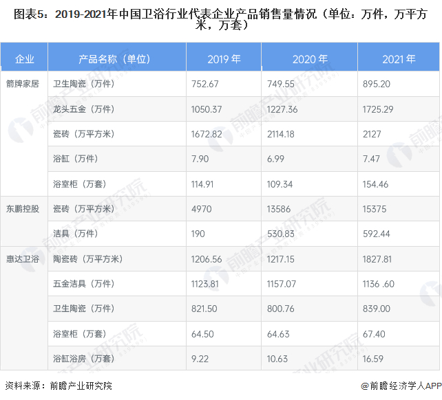The image size is (442, 400).
Task: Select the value 64.63
Action: (278, 334)
